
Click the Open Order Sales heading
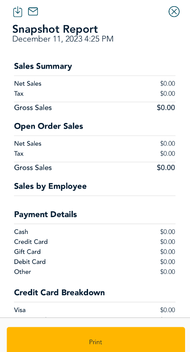(49, 126)
